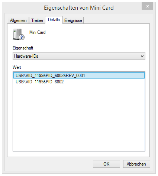This screenshot has width=158, height=176.
Task: Cancel using the Abbrechen button
Action: [x=136, y=164]
